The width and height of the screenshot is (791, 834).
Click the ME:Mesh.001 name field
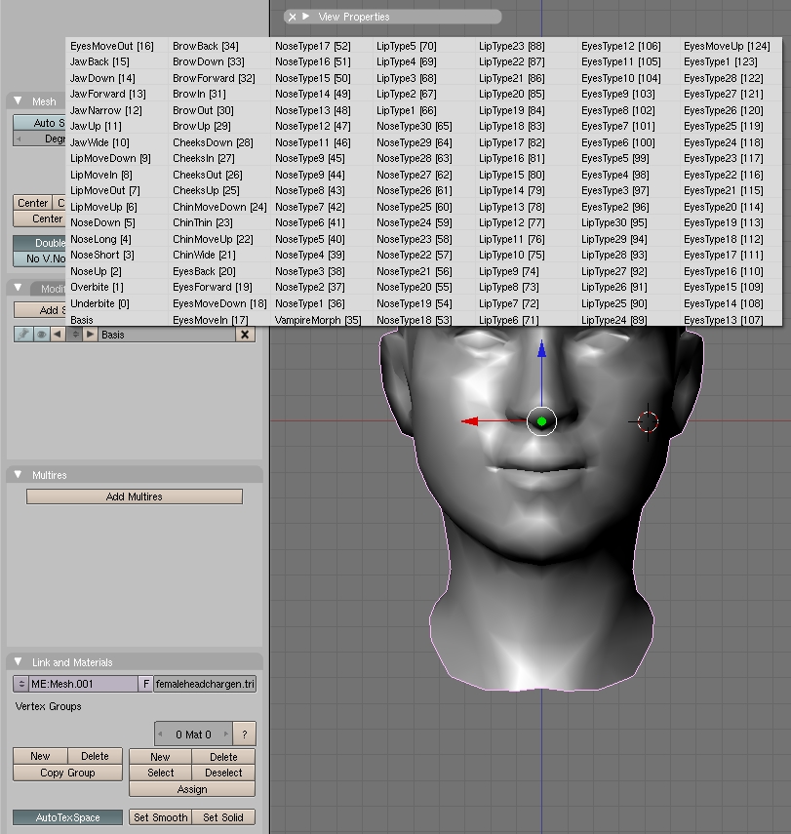click(82, 684)
